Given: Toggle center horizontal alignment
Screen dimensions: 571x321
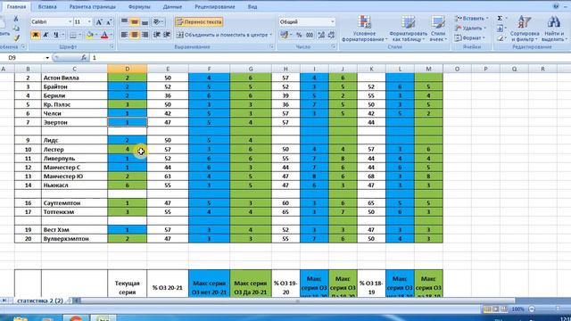Looking at the screenshot, I should (x=135, y=35).
